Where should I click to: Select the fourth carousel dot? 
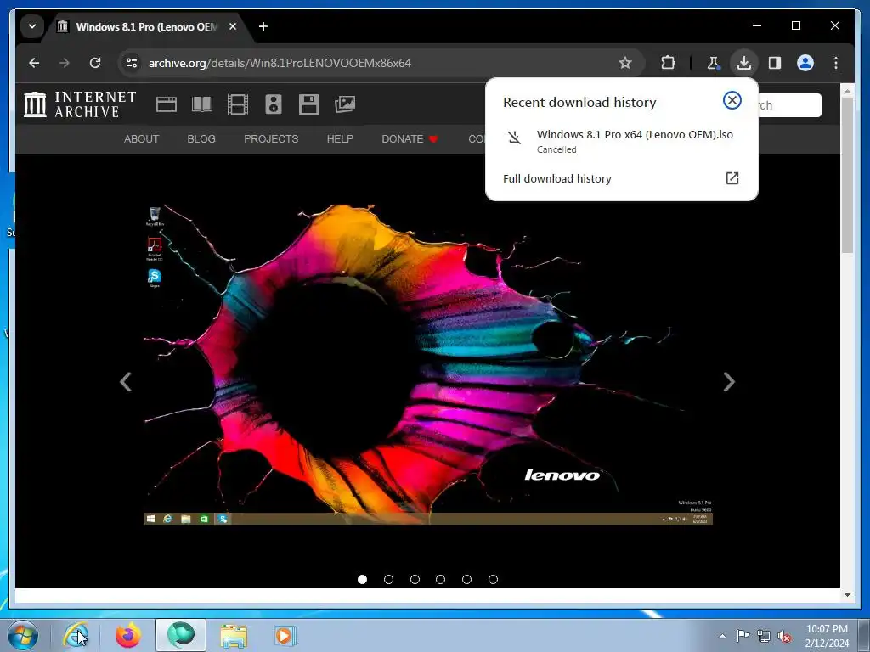click(441, 579)
